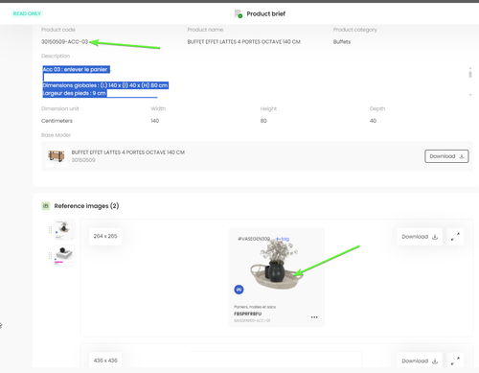Click the Reference images (2) heading

click(x=86, y=206)
